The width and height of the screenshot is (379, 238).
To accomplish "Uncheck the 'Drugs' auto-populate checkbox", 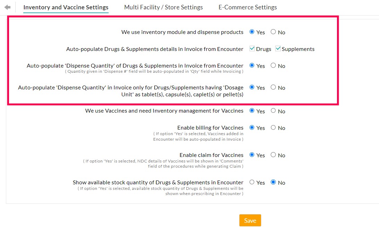I will (x=252, y=49).
